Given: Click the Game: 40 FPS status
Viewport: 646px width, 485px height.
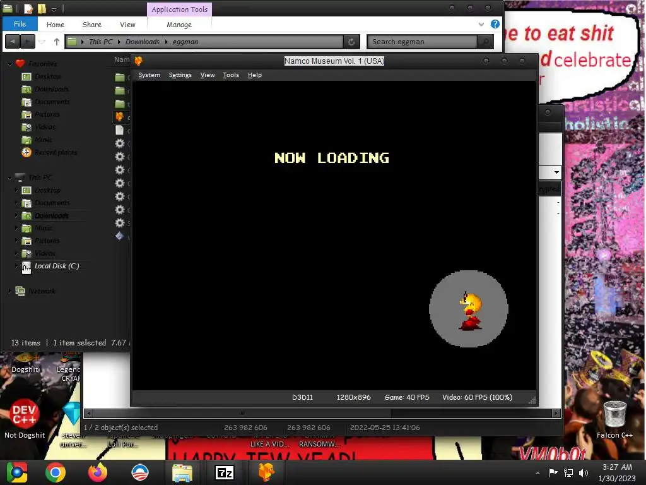Looking at the screenshot, I should point(407,398).
